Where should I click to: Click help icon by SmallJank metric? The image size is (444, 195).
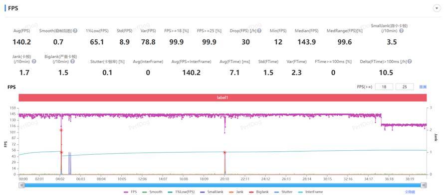pyautogui.click(x=401, y=30)
